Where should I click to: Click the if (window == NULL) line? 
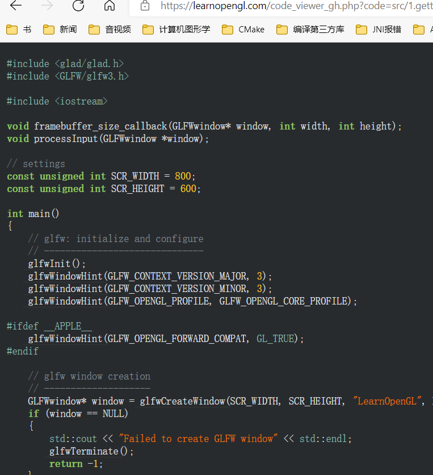point(78,414)
